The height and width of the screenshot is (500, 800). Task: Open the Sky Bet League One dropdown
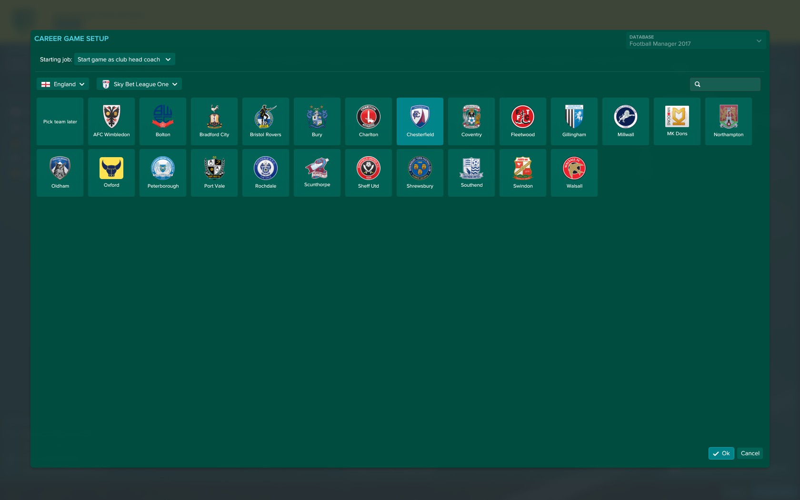[140, 84]
